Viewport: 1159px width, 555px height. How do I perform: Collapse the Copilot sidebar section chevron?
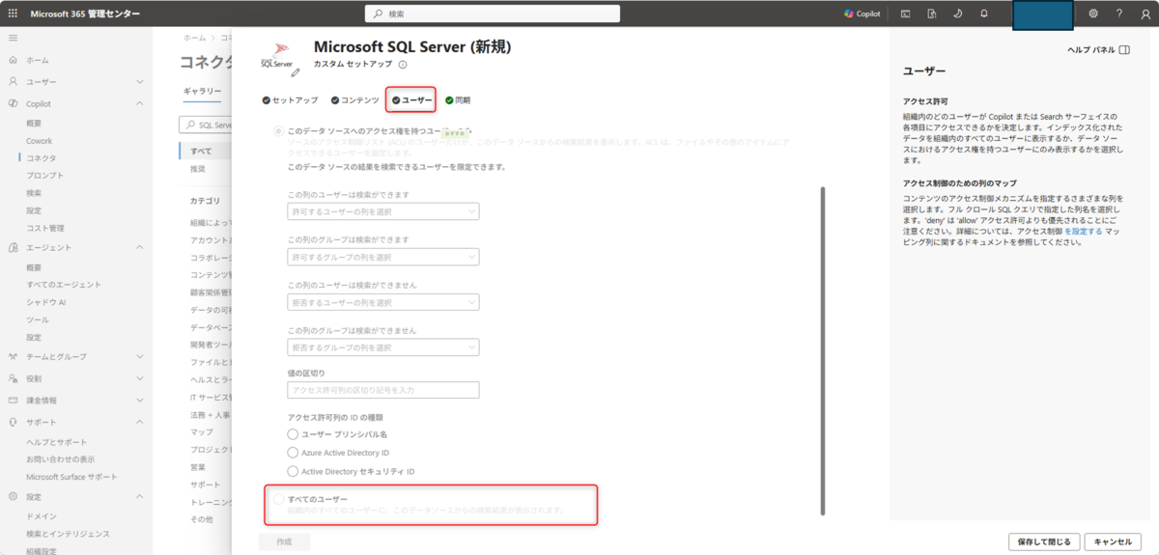pos(140,103)
